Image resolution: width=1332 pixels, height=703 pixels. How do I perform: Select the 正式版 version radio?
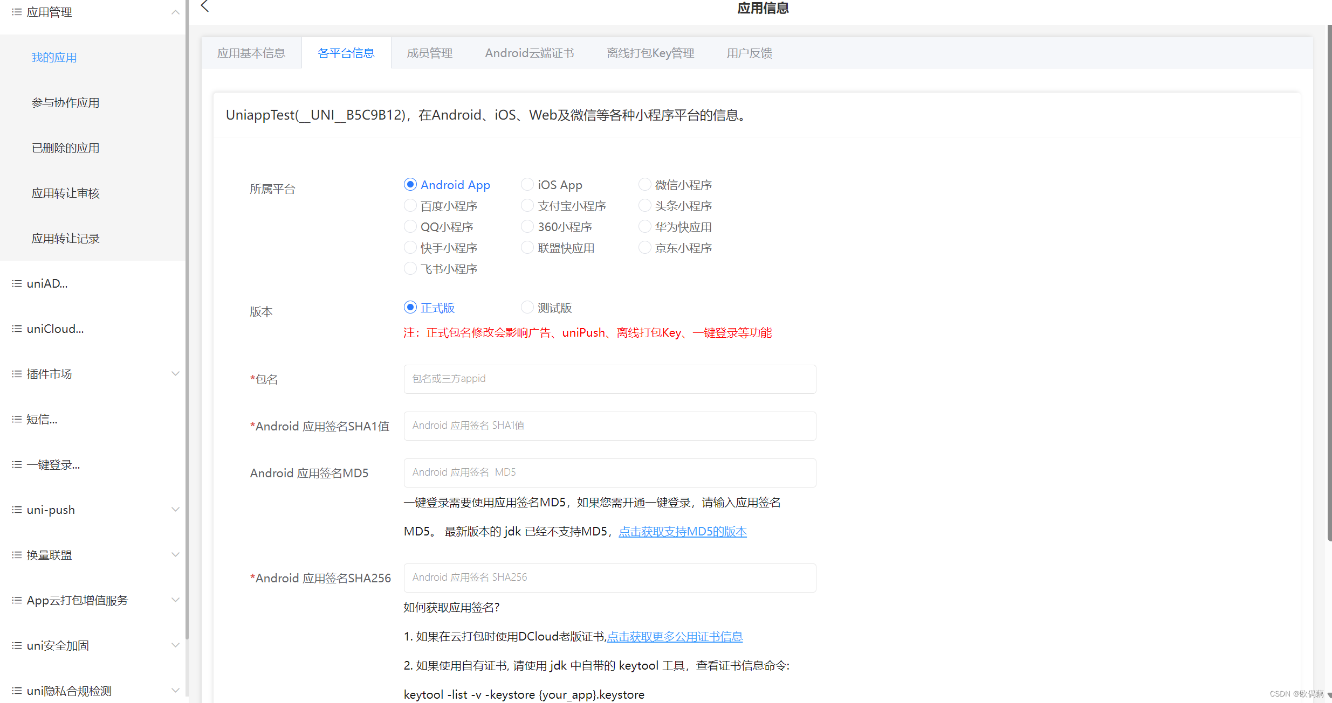pos(410,308)
